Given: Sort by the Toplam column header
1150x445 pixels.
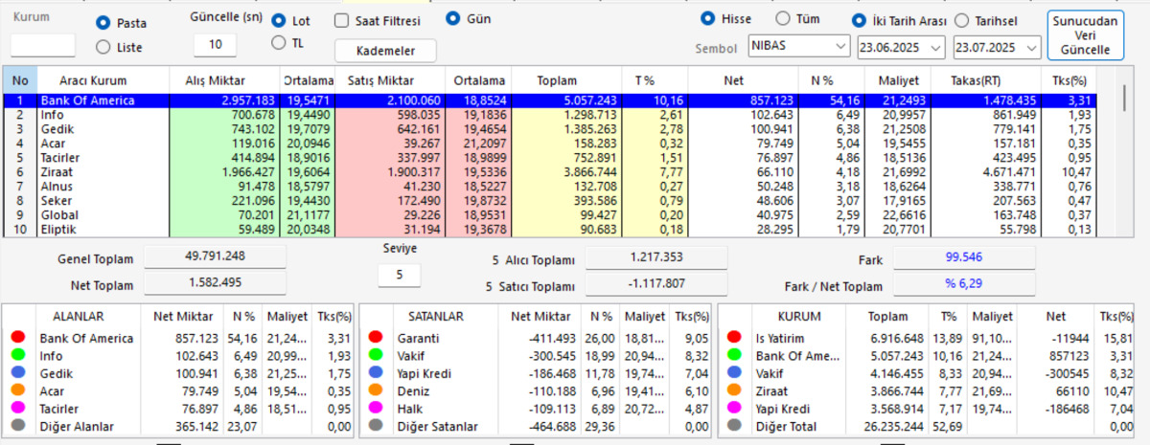Looking at the screenshot, I should [x=558, y=80].
